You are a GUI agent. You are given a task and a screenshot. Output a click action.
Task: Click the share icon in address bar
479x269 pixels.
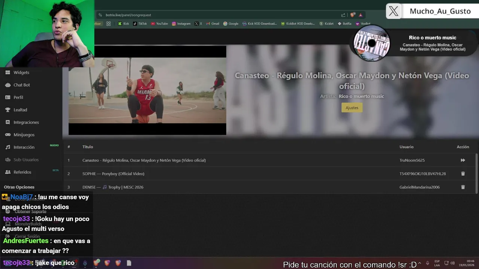click(343, 15)
